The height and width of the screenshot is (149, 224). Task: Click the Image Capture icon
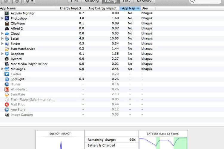pos(7,115)
